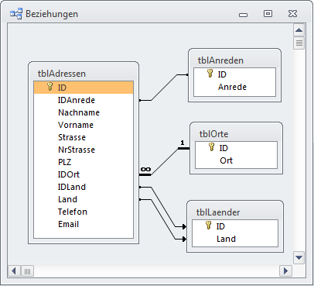The width and height of the screenshot is (314, 286).
Task: Select Nachname field
Action: click(x=84, y=112)
